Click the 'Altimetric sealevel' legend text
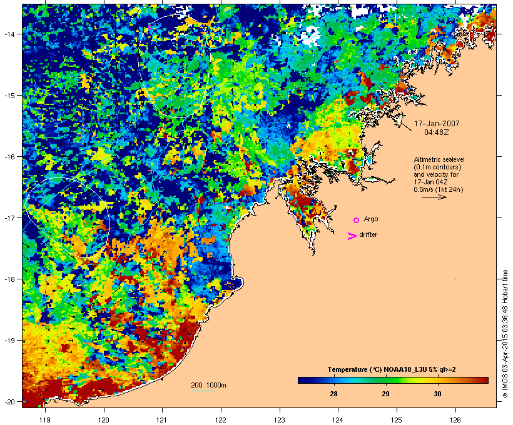513x425 pixels. point(439,159)
